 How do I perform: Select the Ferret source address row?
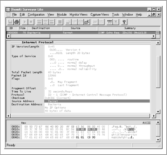click(x=97, y=101)
